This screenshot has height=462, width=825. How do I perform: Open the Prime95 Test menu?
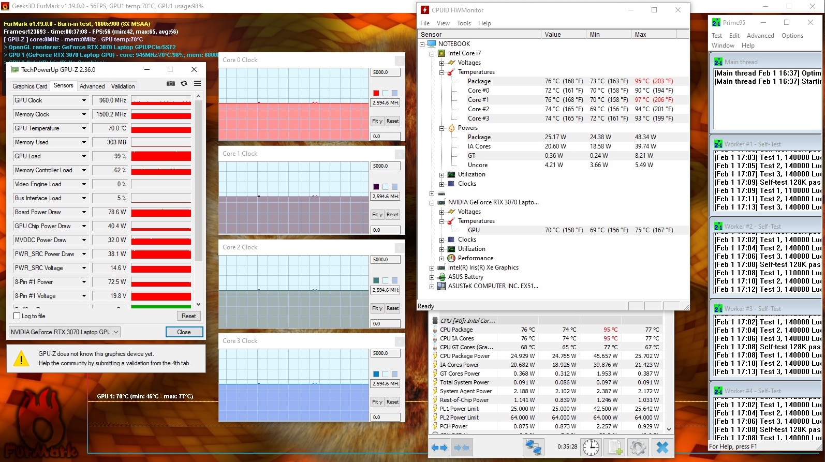tap(717, 36)
